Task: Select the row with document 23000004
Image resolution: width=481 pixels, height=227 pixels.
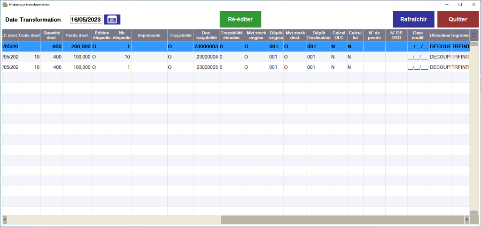Action: point(207,57)
